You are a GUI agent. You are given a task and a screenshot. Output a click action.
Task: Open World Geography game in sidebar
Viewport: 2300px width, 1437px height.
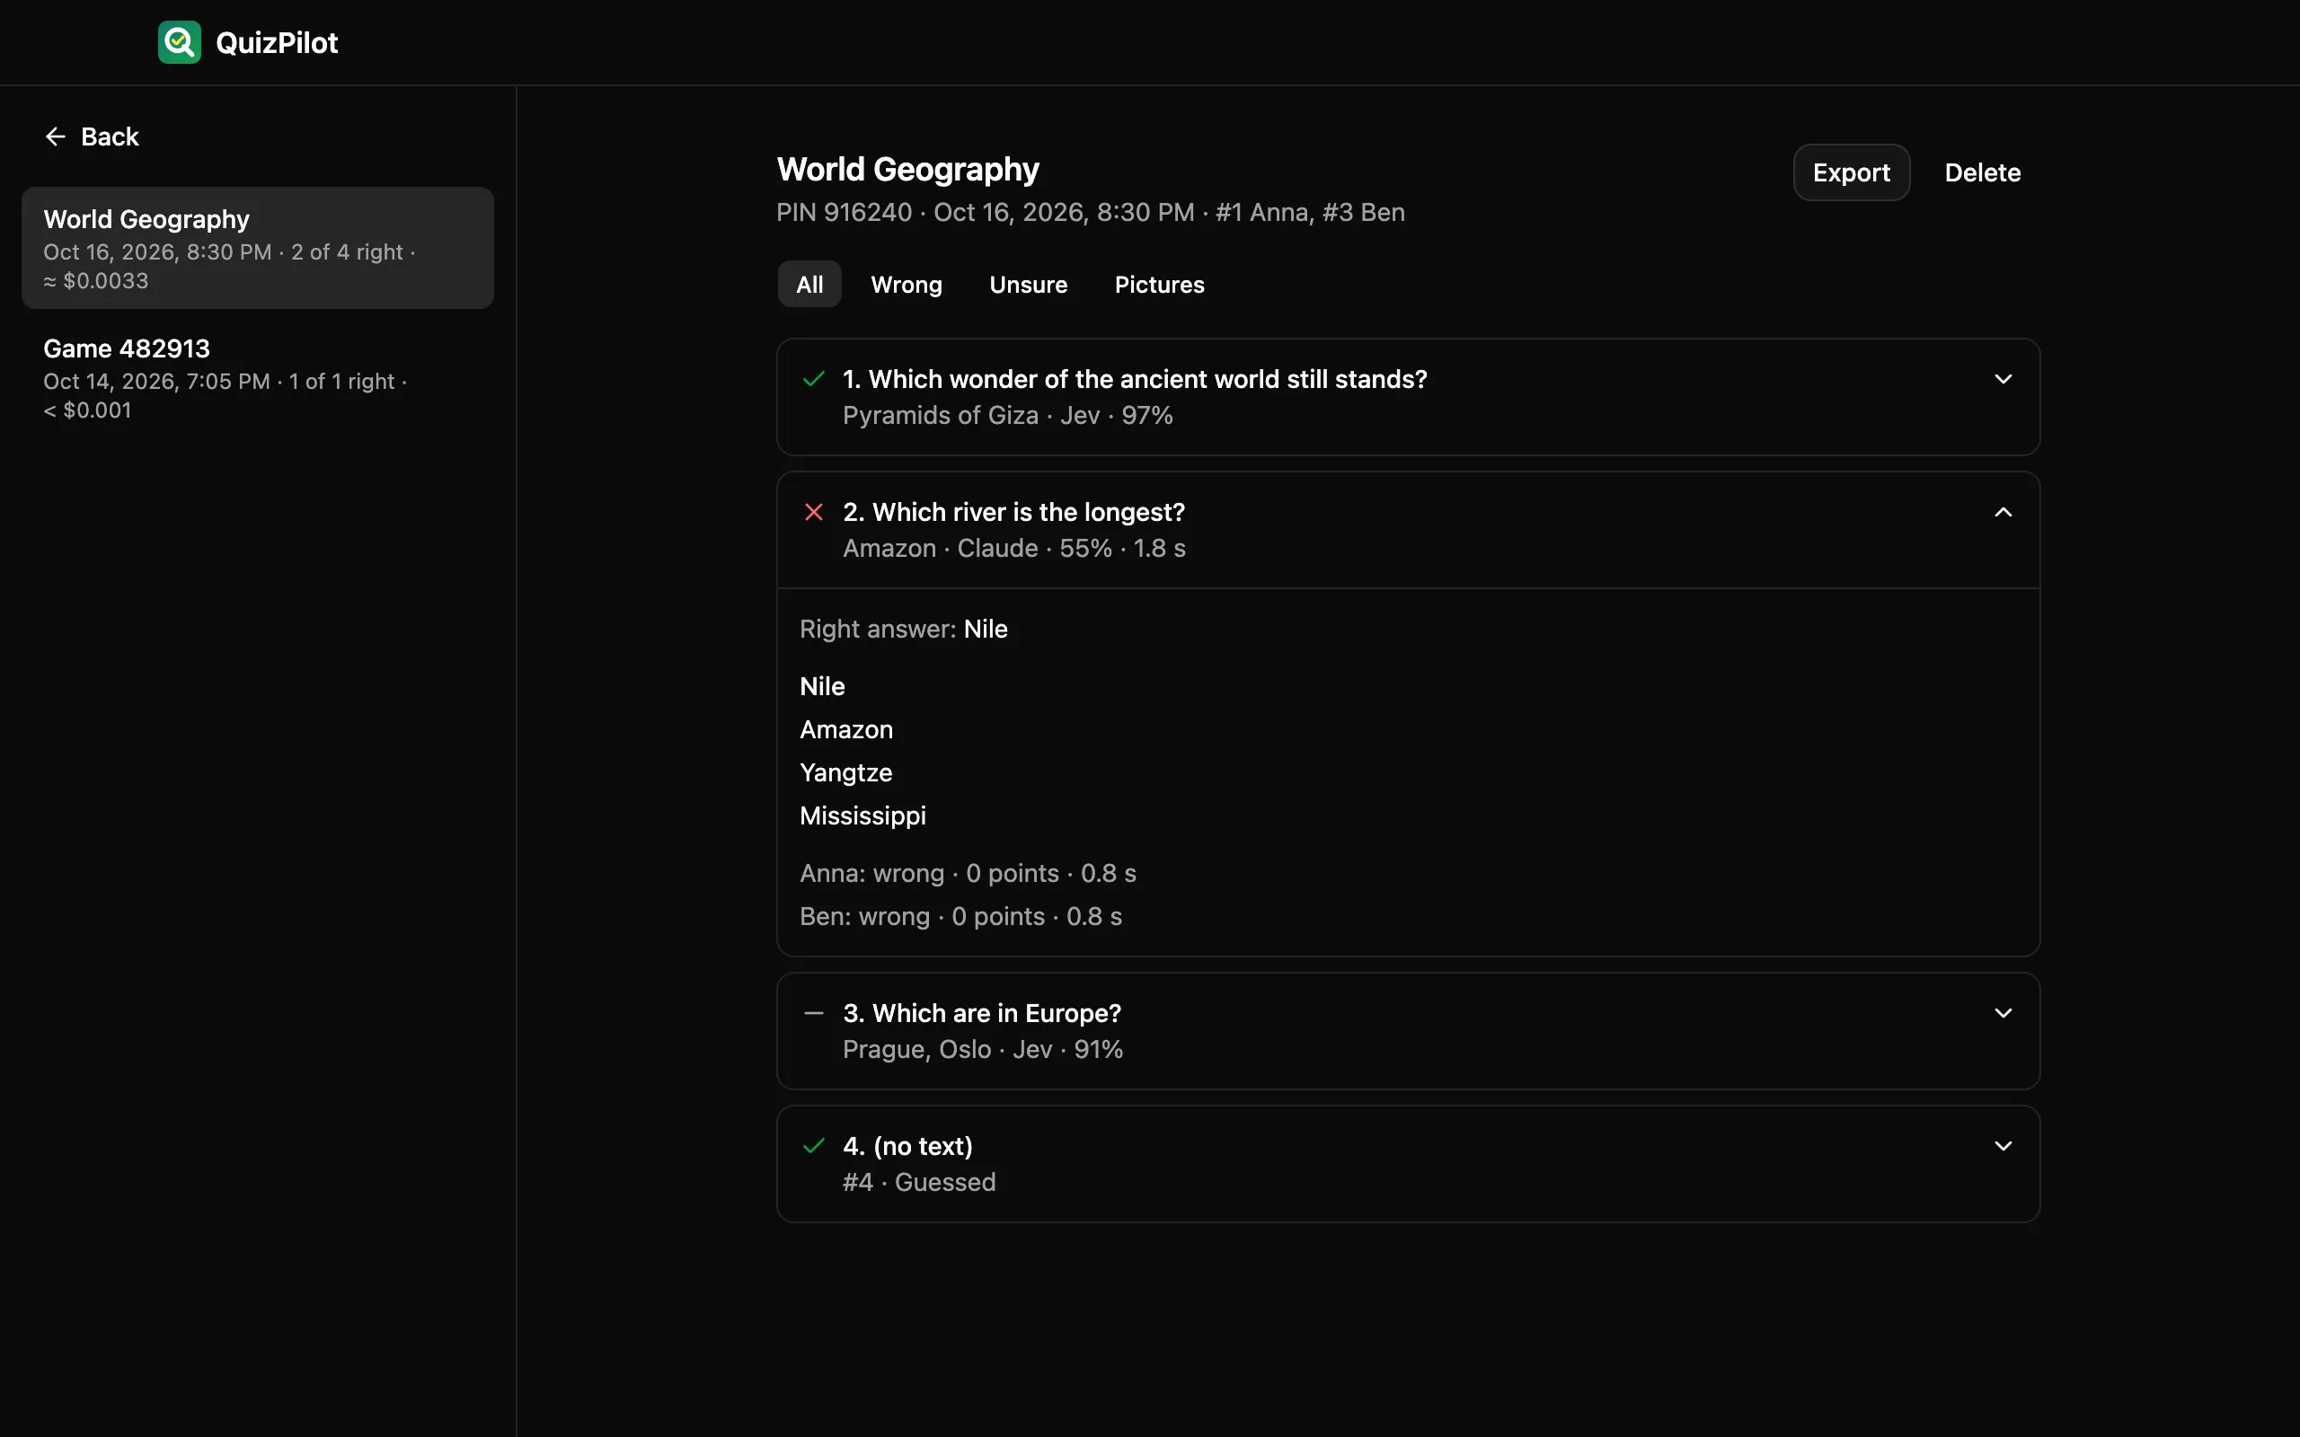coord(258,248)
